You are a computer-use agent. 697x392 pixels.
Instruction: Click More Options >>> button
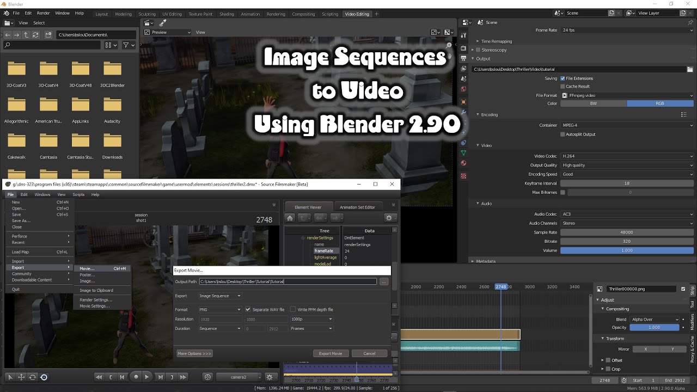pos(194,353)
